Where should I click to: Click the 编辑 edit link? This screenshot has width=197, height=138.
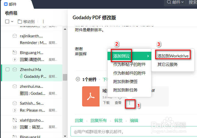[x=134, y=120]
